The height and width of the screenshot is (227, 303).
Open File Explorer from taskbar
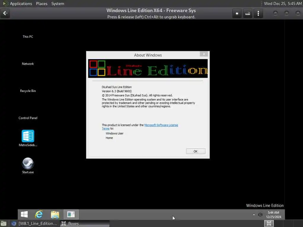point(55,214)
